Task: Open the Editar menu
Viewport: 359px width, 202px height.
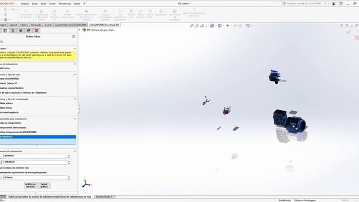Action: (35, 4)
